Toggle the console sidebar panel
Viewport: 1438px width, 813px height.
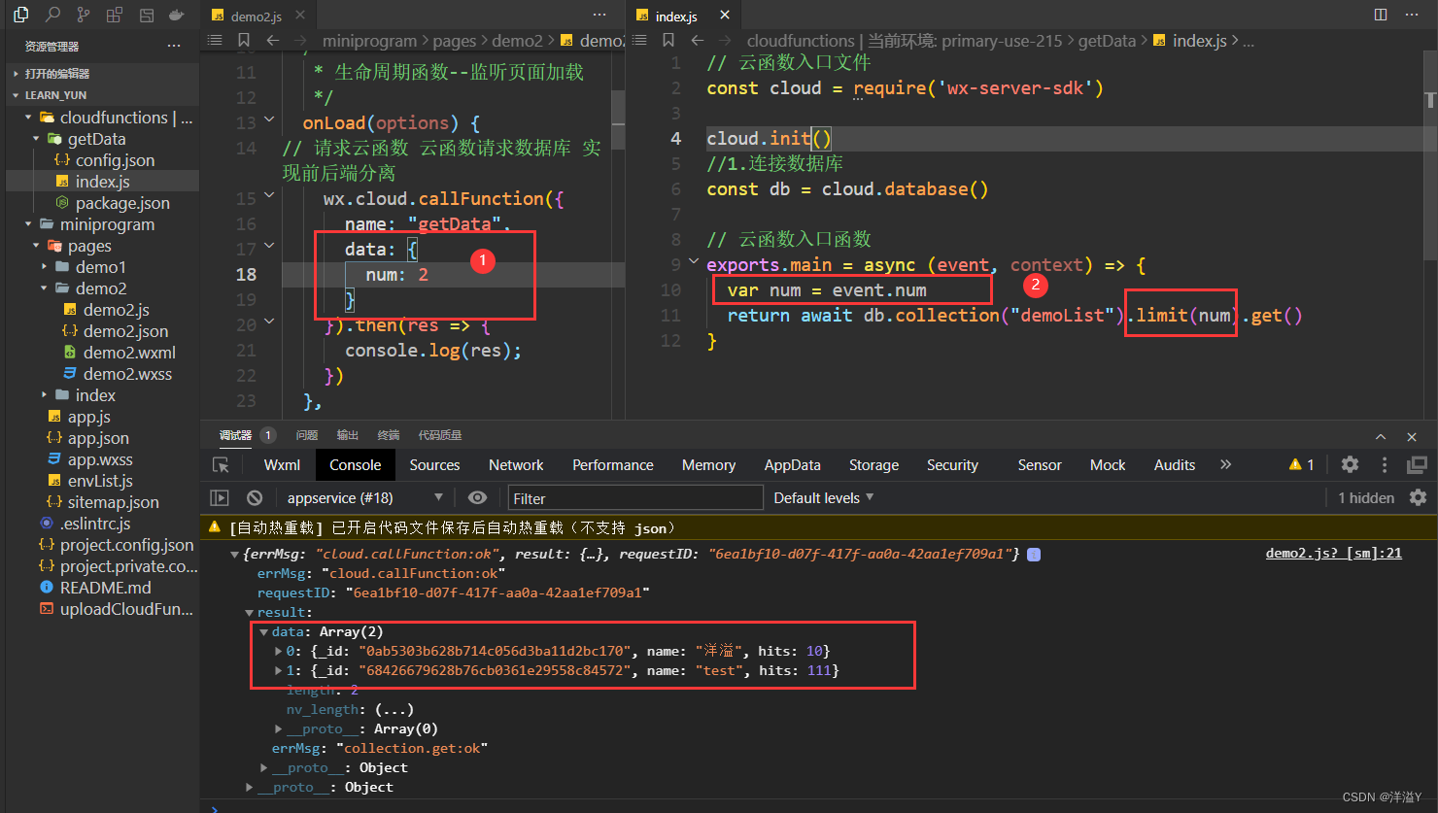[220, 498]
